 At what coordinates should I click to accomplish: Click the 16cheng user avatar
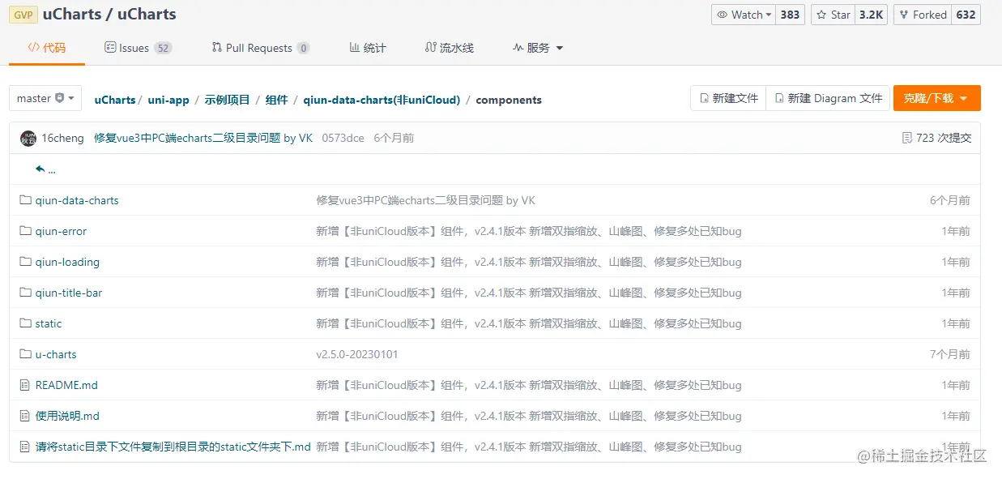[x=28, y=138]
